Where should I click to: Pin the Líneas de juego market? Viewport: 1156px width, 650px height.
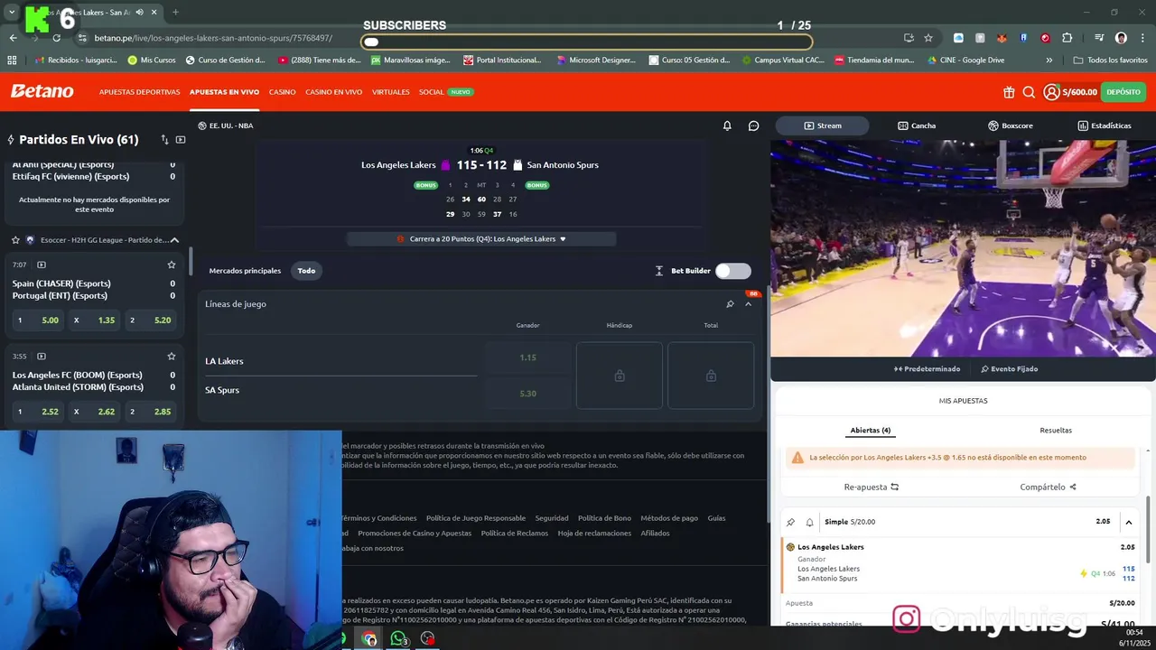point(730,304)
